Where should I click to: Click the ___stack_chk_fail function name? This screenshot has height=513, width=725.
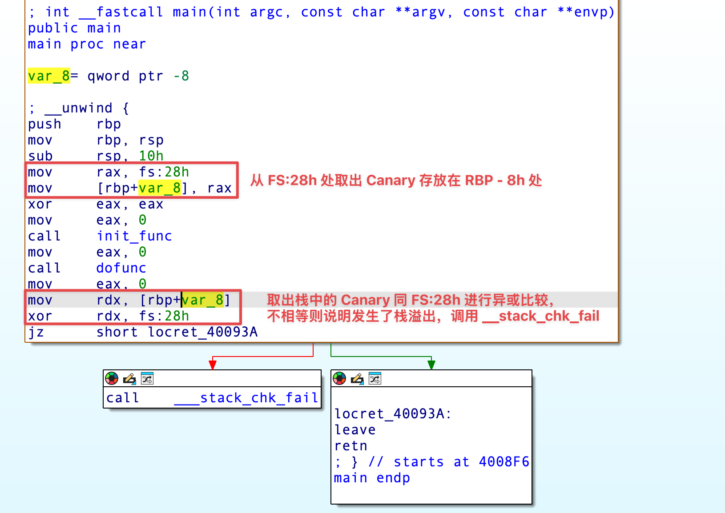pyautogui.click(x=246, y=398)
